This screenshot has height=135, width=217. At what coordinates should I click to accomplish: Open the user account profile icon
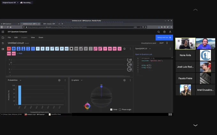[170, 32]
